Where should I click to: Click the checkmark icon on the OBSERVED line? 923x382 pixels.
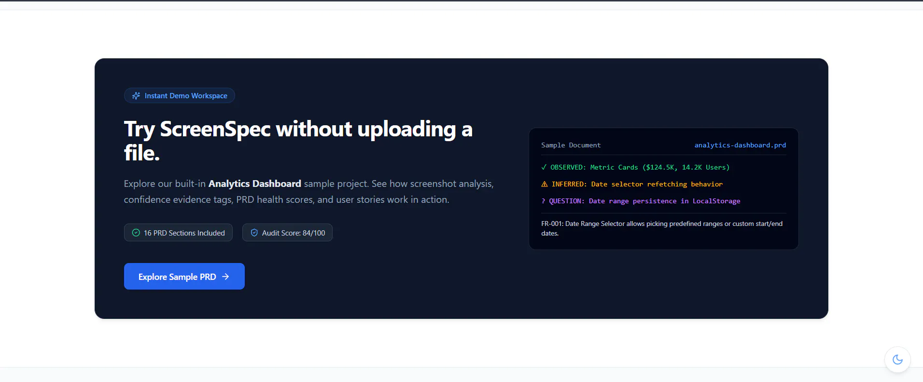[x=544, y=167]
